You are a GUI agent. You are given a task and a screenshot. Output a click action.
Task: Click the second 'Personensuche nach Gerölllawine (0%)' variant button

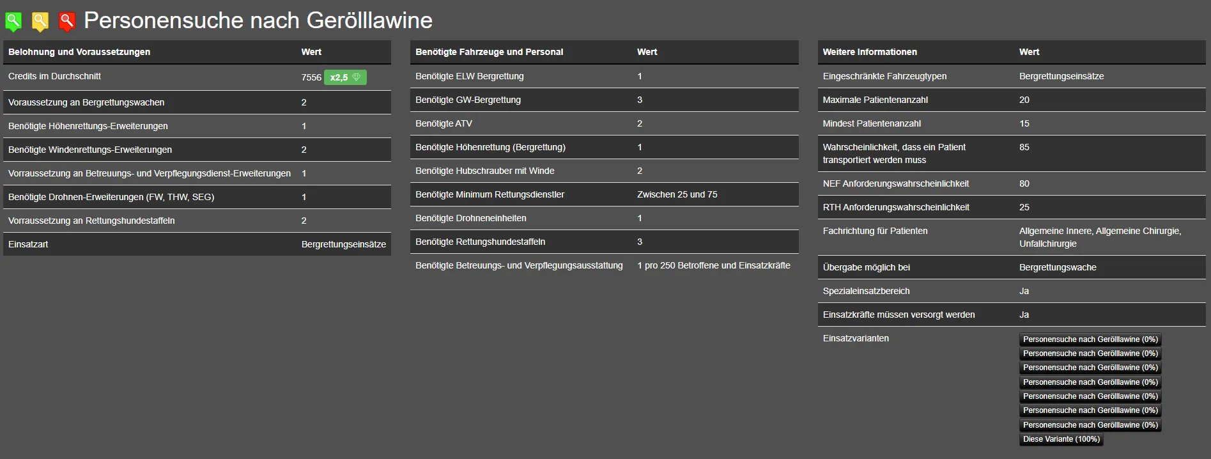[1090, 354]
